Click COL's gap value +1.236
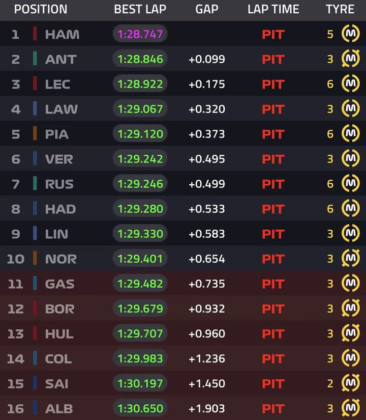The height and width of the screenshot is (420, 366). (207, 359)
